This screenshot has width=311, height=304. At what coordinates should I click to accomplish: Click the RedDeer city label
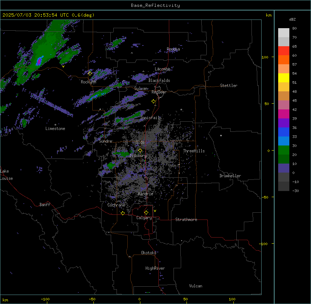(x=159, y=92)
